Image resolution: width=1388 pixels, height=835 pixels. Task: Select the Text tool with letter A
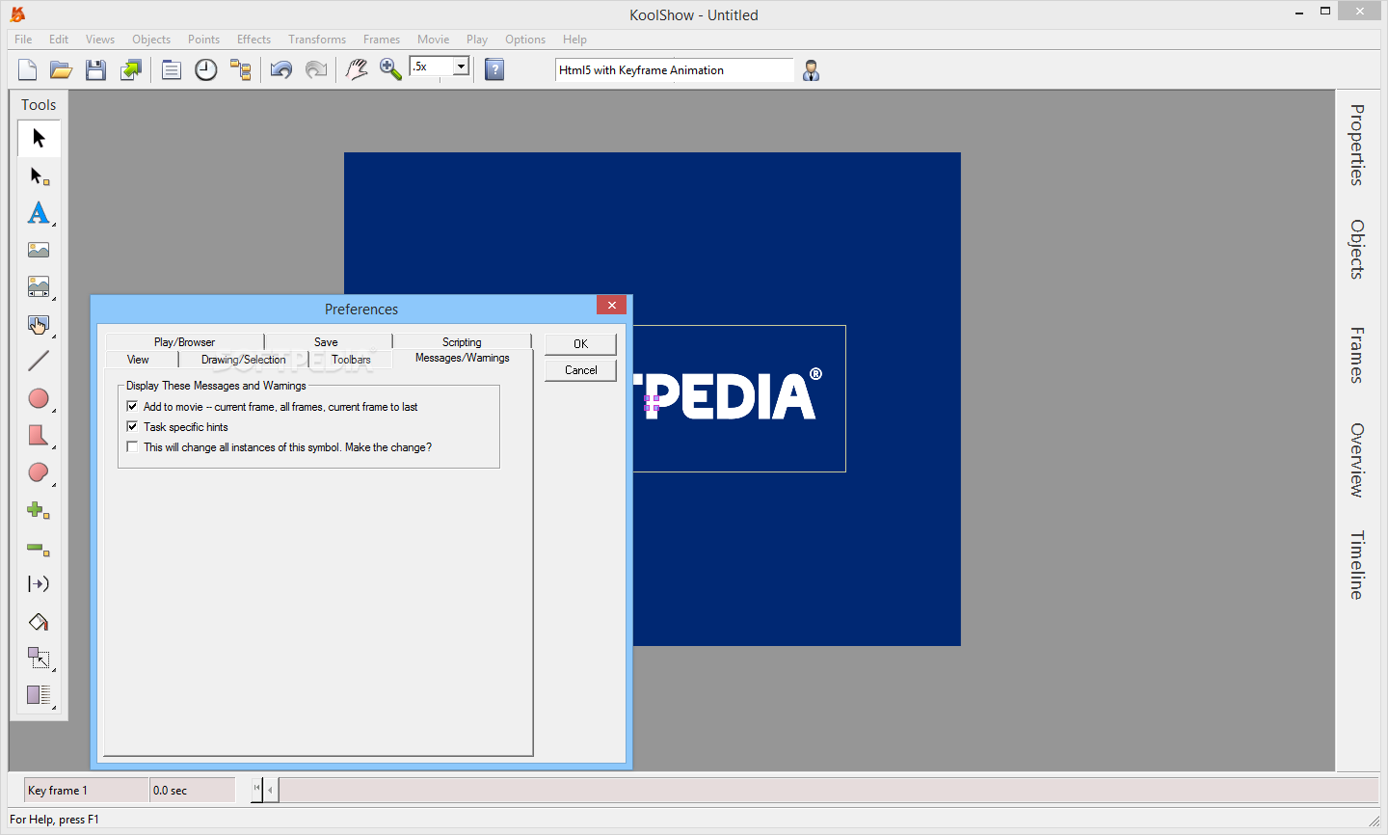pos(39,213)
